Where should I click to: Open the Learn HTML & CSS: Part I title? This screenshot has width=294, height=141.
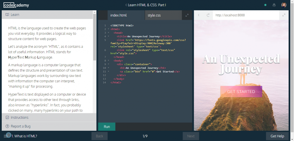click(147, 5)
